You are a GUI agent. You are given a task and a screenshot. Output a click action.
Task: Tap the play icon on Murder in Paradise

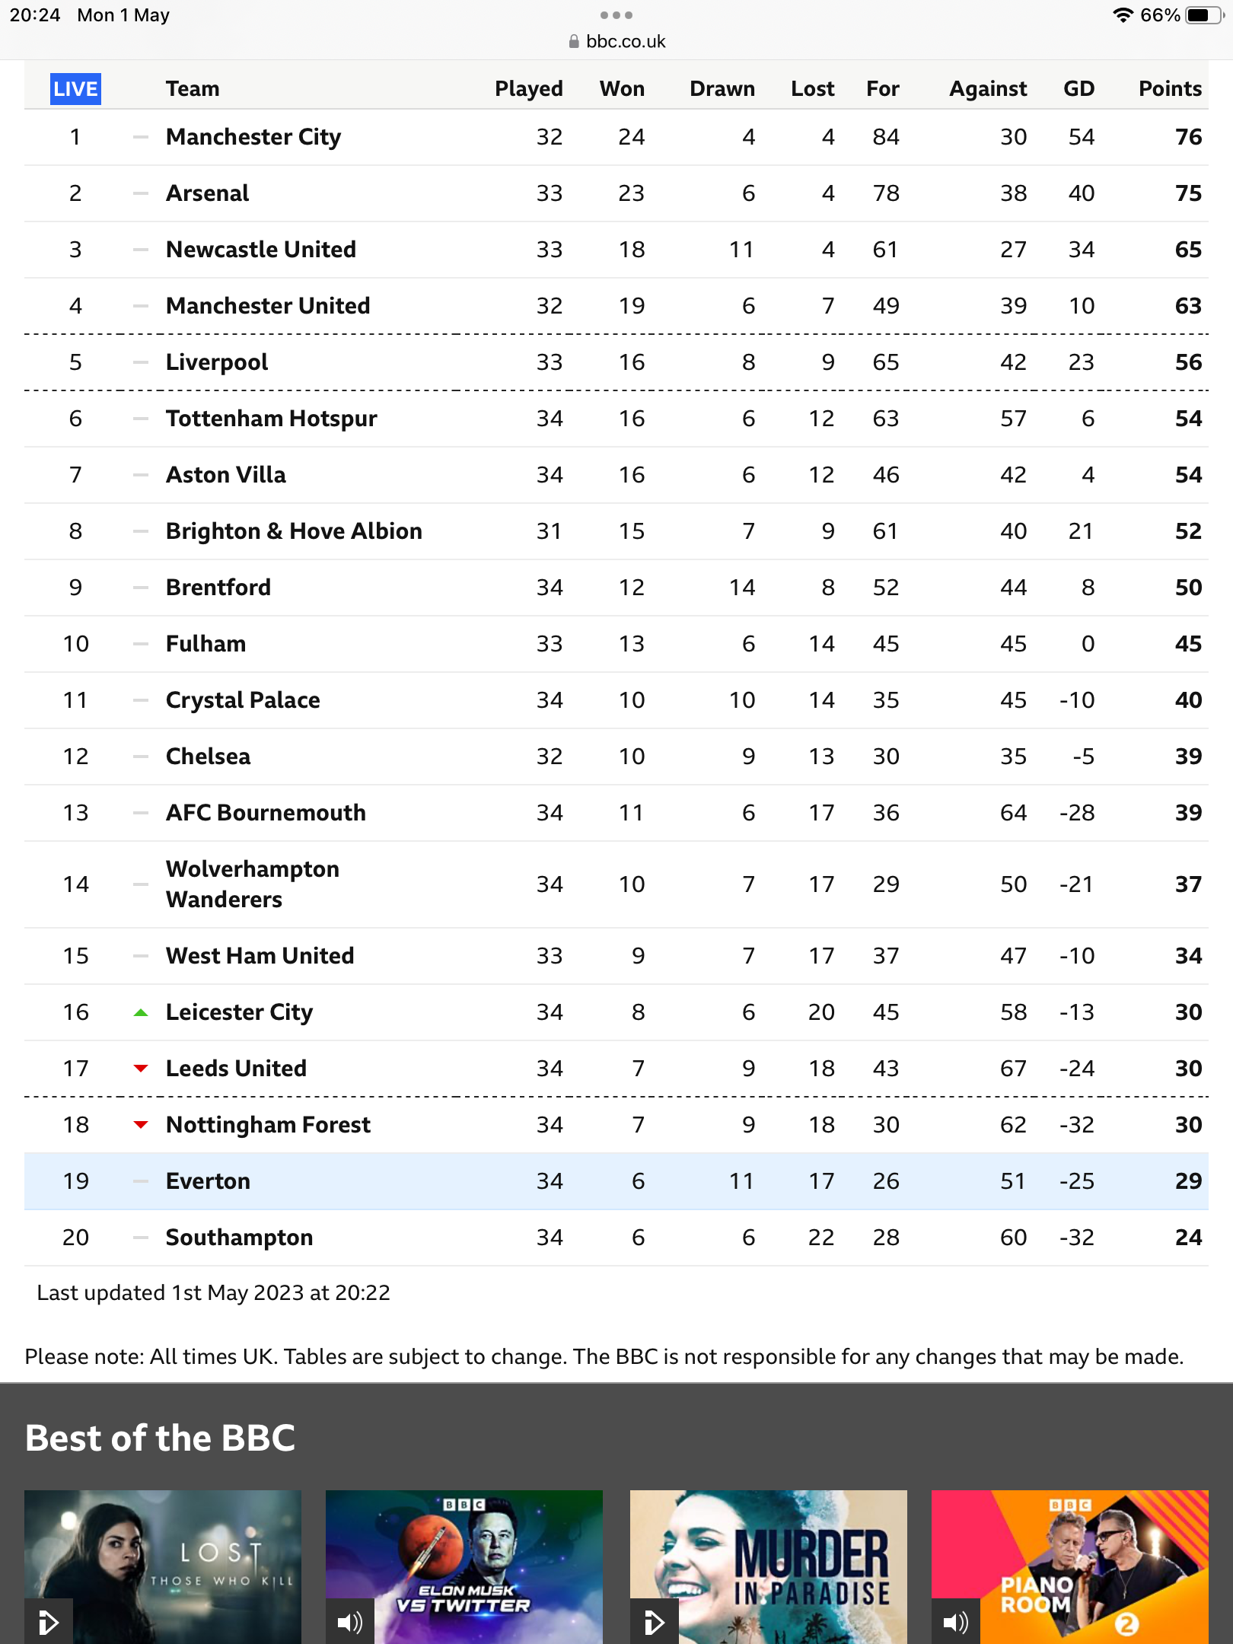click(x=654, y=1622)
